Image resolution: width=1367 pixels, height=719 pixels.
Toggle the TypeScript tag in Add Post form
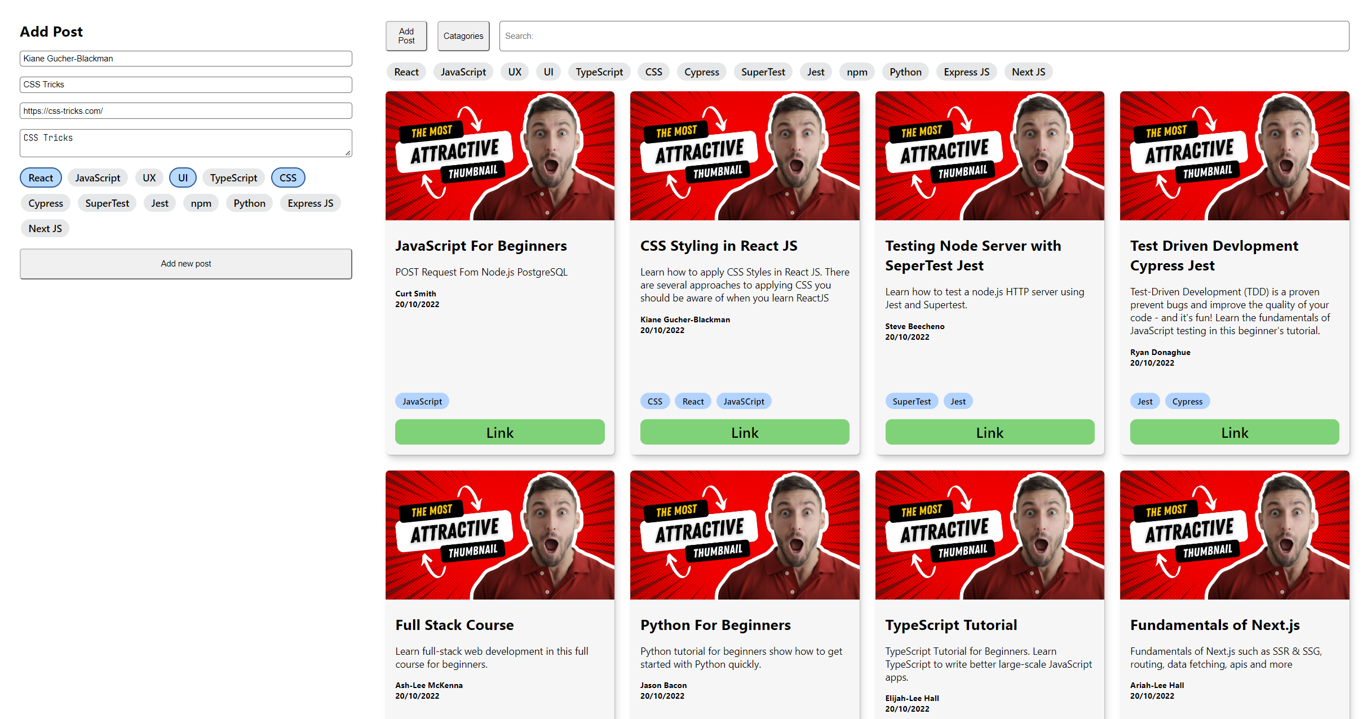[x=233, y=177]
